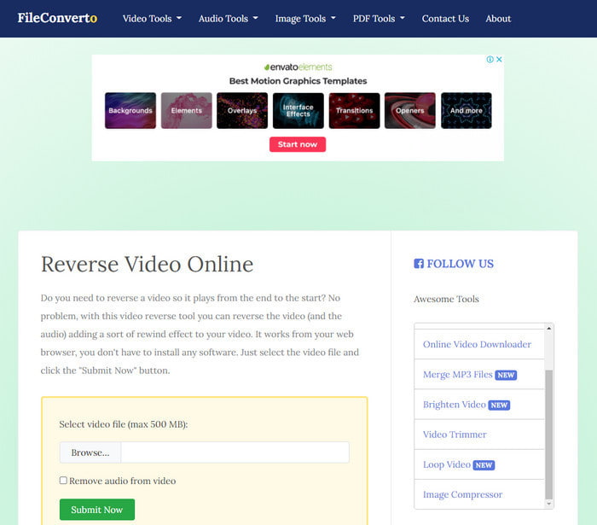This screenshot has height=525, width=597.
Task: Go to the Contact Us page
Action: pos(445,18)
